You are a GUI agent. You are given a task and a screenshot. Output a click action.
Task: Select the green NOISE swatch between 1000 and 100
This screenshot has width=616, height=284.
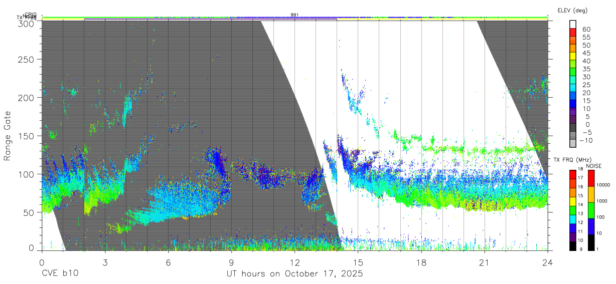coord(591,210)
